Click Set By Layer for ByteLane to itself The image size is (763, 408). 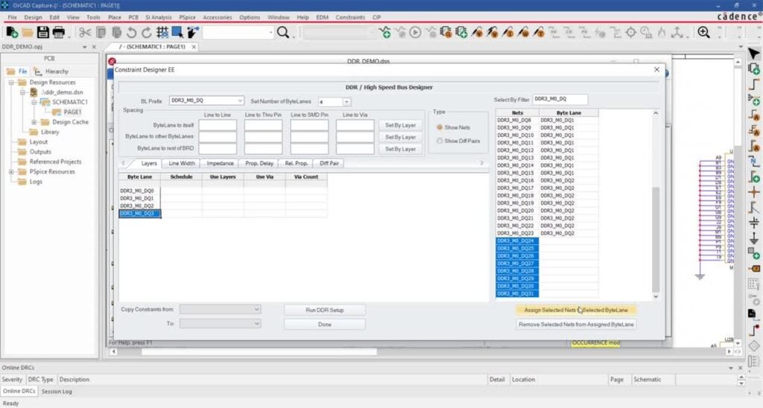400,126
